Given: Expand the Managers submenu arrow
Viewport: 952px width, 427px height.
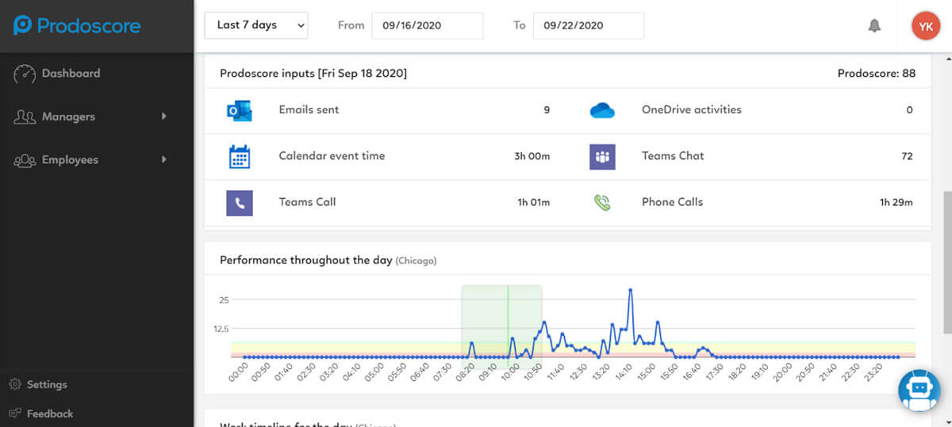Looking at the screenshot, I should 164,116.
